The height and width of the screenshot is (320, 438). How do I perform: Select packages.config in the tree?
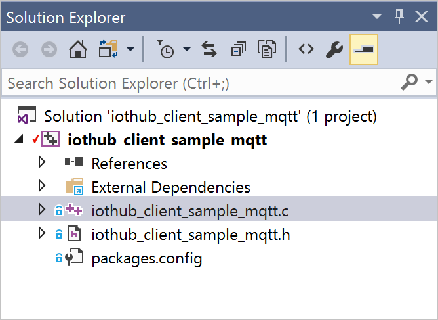(146, 258)
